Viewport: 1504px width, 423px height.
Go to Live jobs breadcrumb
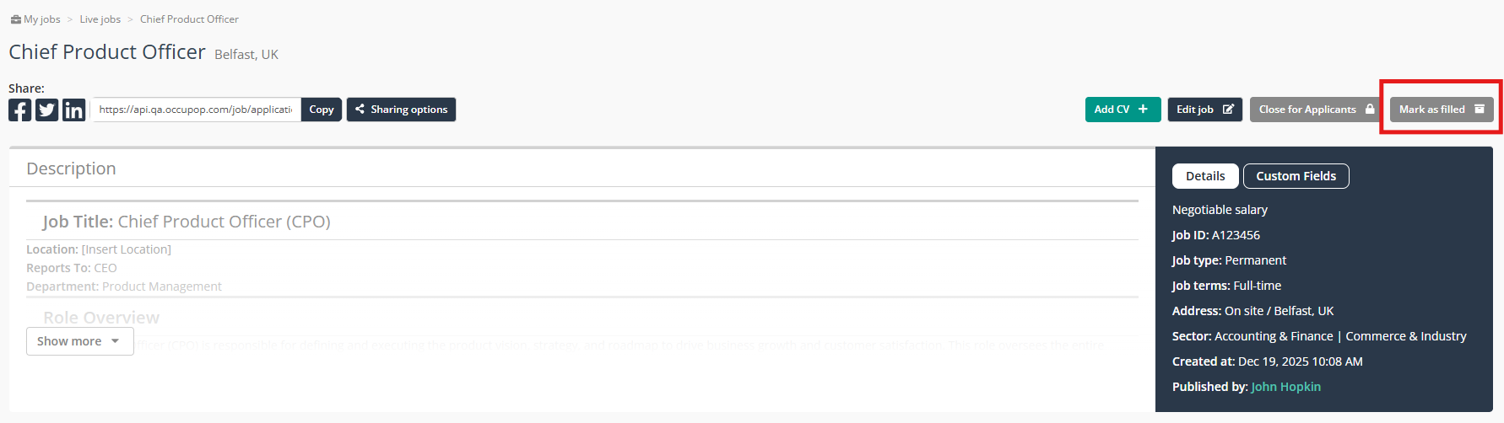point(100,19)
